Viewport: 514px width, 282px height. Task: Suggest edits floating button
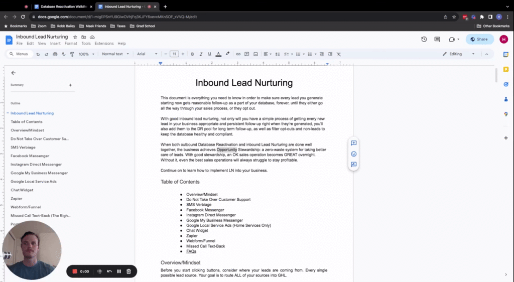coord(354,165)
